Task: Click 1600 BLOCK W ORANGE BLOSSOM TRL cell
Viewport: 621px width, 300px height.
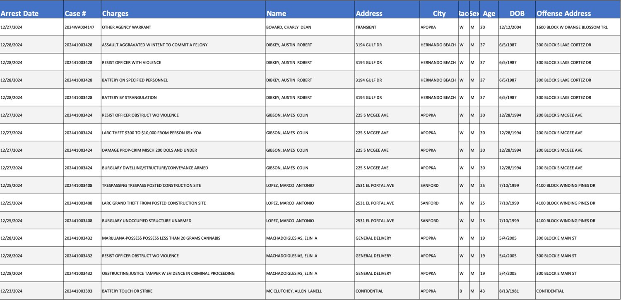Action: point(578,27)
